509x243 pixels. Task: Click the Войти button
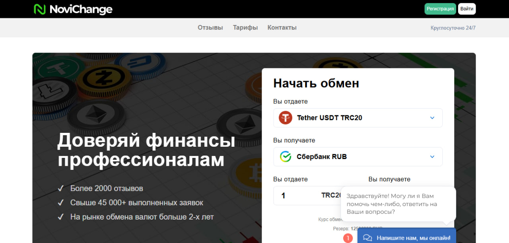point(467,9)
